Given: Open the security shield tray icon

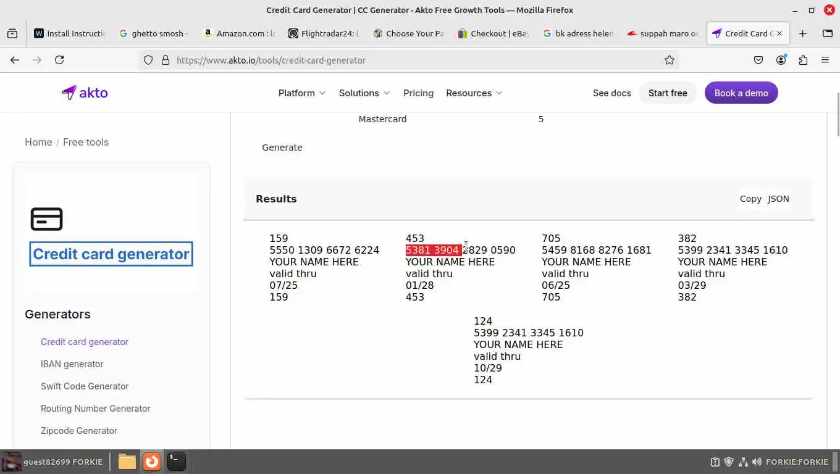Looking at the screenshot, I should pos(729,462).
